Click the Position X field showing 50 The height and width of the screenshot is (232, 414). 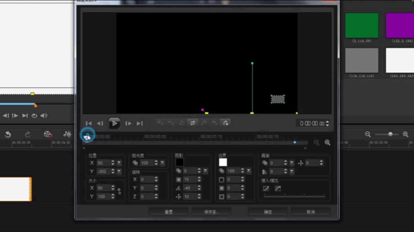103,163
